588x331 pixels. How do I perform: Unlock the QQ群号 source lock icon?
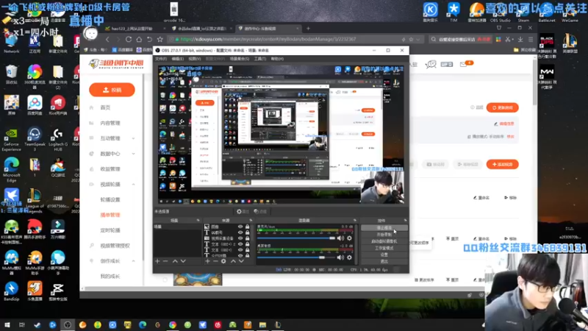[x=248, y=232]
